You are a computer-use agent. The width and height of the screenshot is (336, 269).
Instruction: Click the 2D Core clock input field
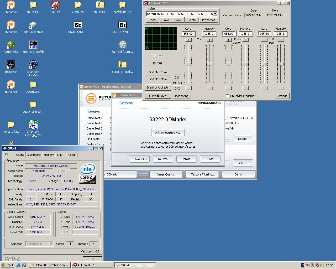188,34
